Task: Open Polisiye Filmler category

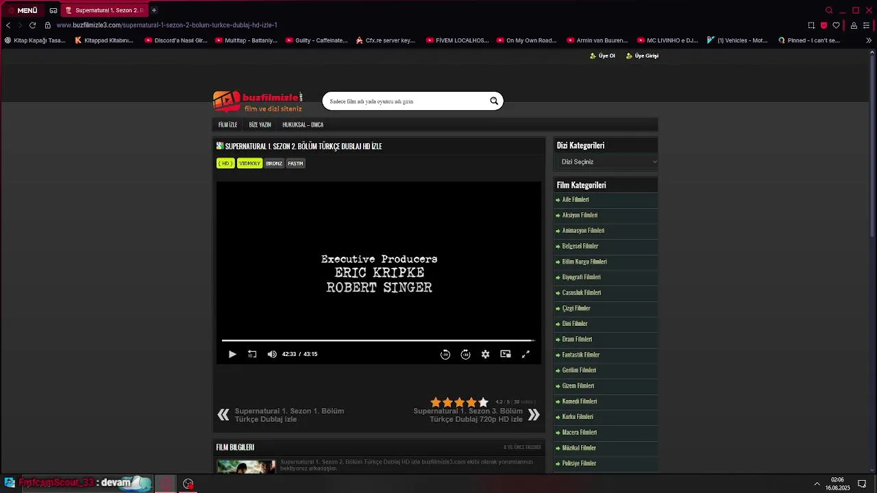Action: click(579, 464)
